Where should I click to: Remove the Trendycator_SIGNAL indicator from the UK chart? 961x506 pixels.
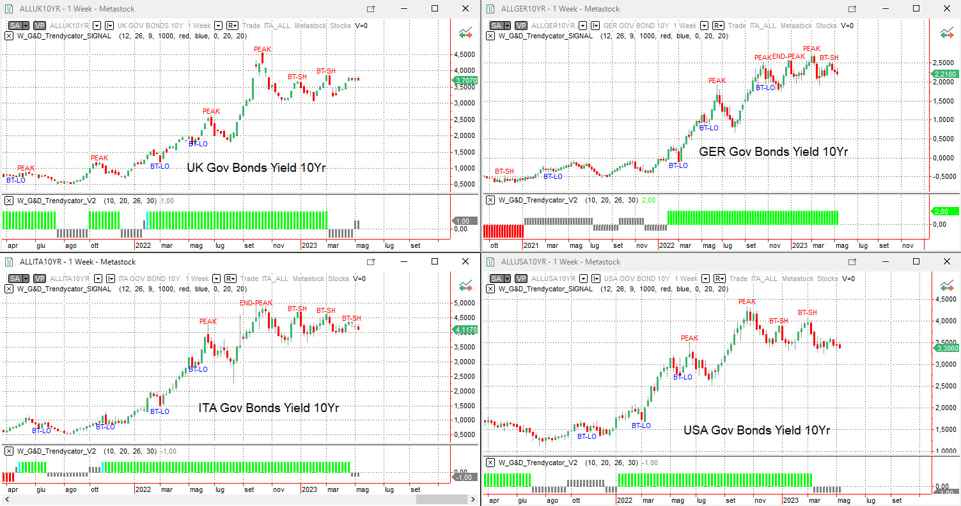click(8, 36)
